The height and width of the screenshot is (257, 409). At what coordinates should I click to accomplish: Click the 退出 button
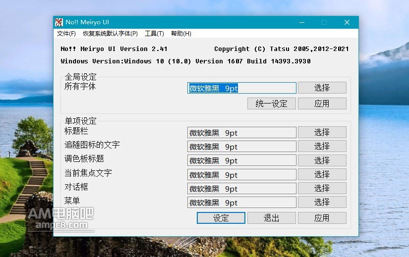272,218
